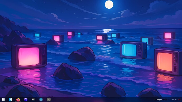Image resolution: width=182 pixels, height=102 pixels.
Task: Click the large orange TV screen
Action: click(165, 62)
